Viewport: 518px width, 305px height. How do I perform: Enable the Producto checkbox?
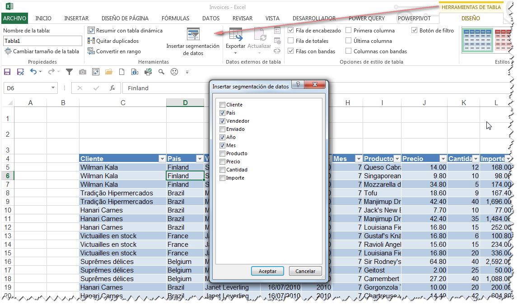tap(223, 153)
